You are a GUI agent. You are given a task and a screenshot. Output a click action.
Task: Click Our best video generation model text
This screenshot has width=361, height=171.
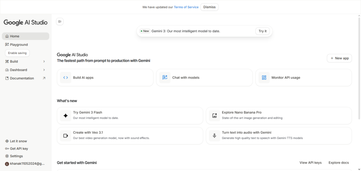point(111,138)
